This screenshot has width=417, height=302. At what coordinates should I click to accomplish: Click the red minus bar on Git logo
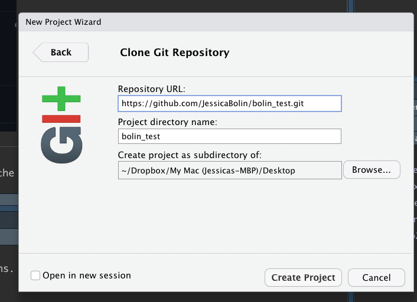tap(61, 119)
